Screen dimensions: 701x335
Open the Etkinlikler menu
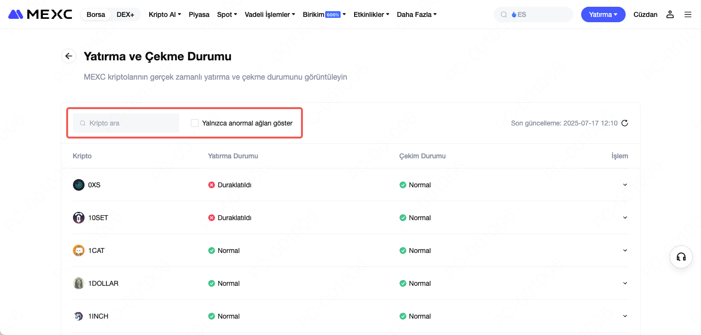point(372,14)
